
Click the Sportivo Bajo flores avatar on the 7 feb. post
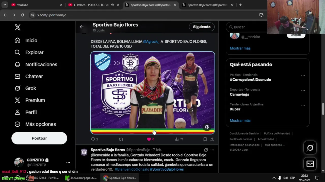click(84, 152)
